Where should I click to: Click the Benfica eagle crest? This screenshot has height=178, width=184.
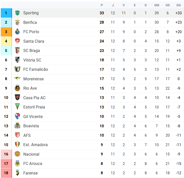coord(17,22)
